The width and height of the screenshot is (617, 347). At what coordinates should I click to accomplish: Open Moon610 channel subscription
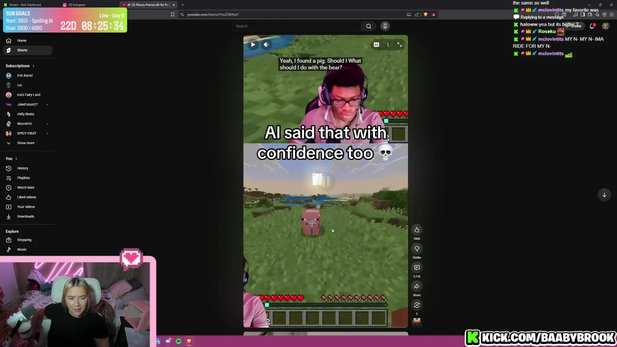tap(27, 123)
